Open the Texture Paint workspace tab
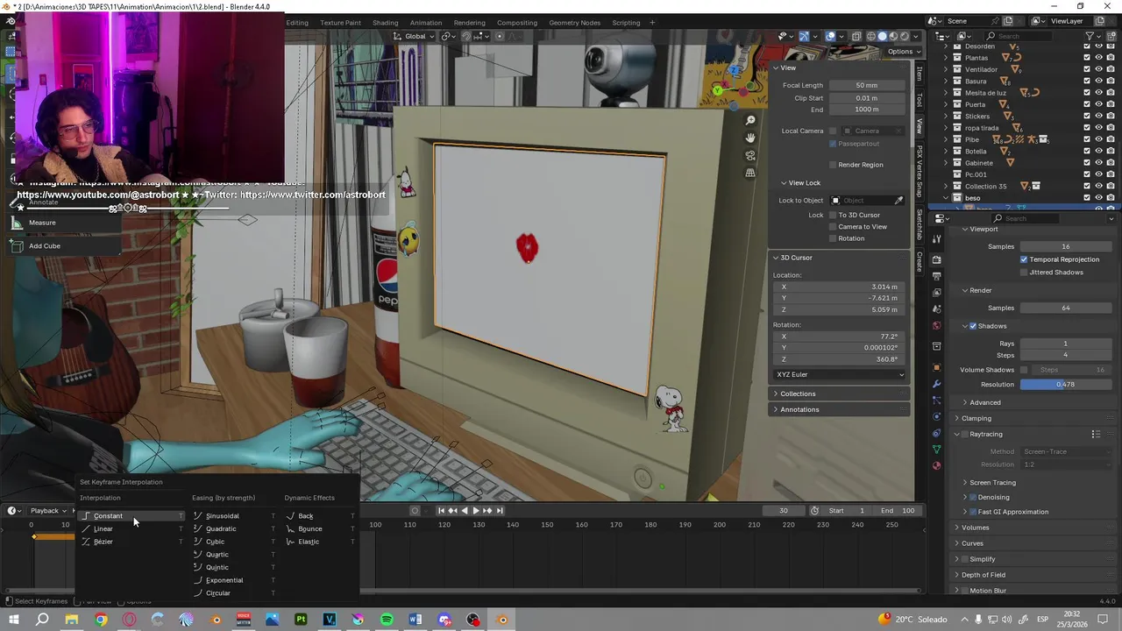Image resolution: width=1122 pixels, height=631 pixels. [x=340, y=23]
